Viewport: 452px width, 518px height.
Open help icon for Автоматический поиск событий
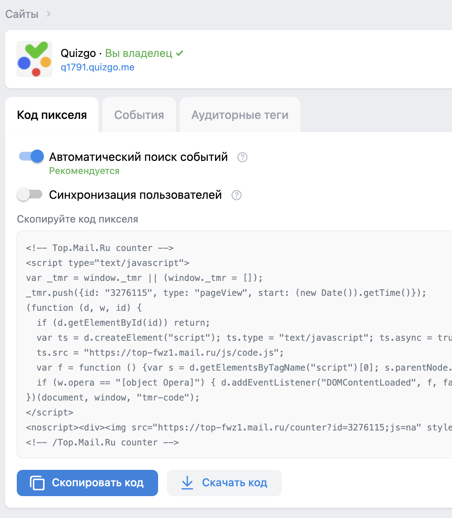242,157
